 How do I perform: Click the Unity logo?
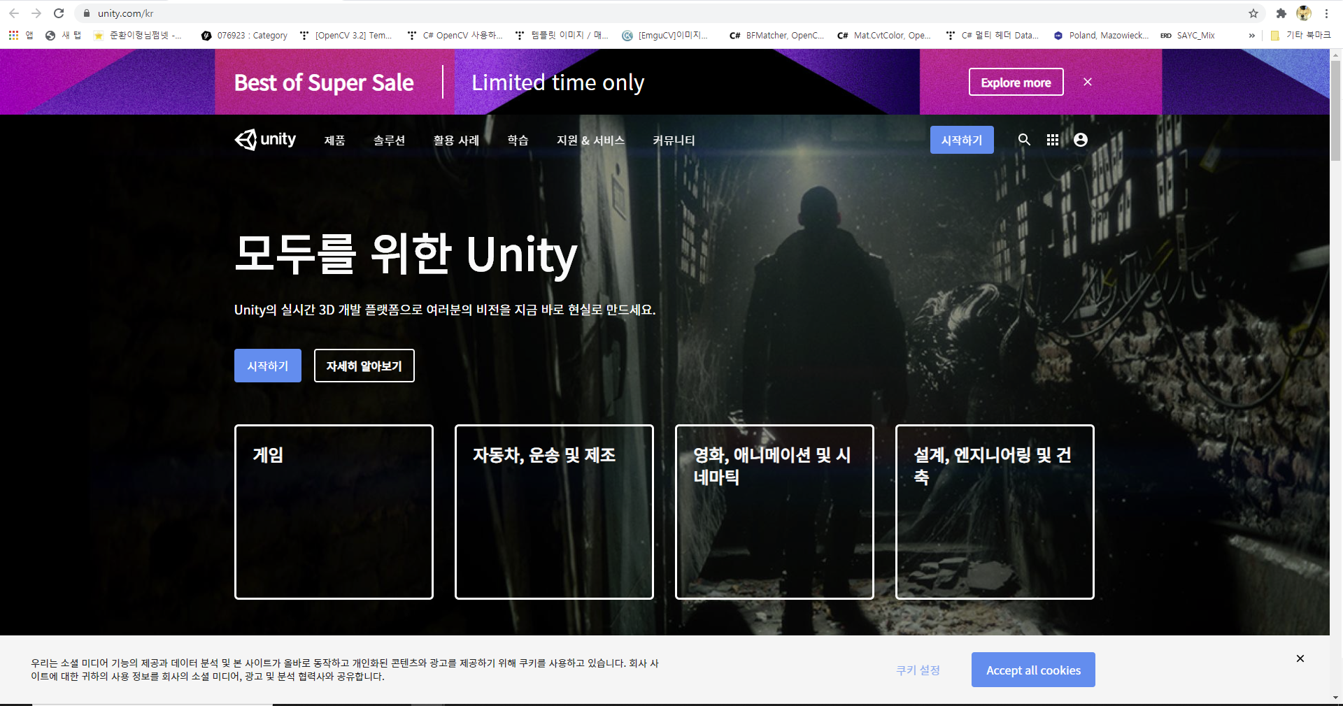tap(265, 139)
